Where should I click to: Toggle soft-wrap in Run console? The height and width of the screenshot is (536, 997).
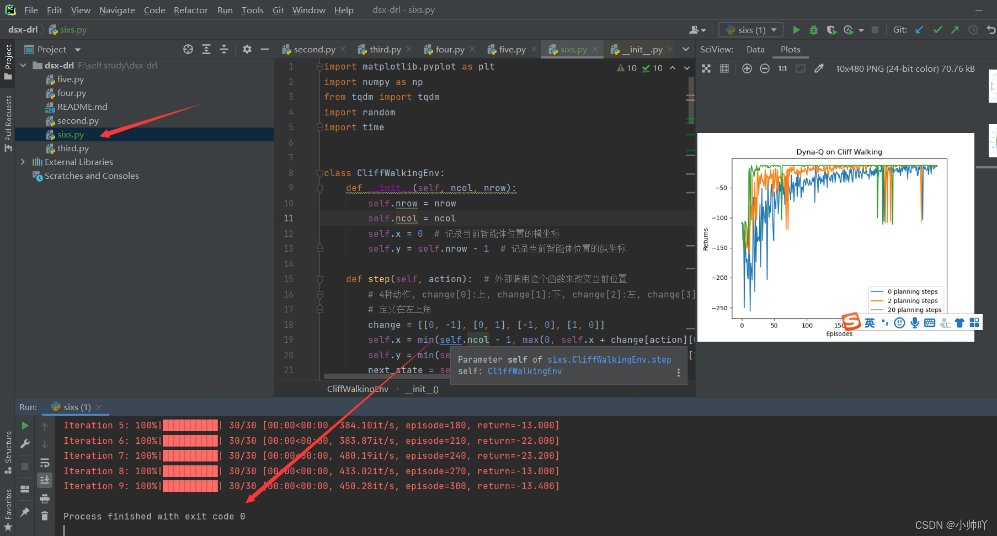[x=45, y=463]
